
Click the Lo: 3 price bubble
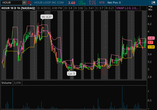(71, 74)
